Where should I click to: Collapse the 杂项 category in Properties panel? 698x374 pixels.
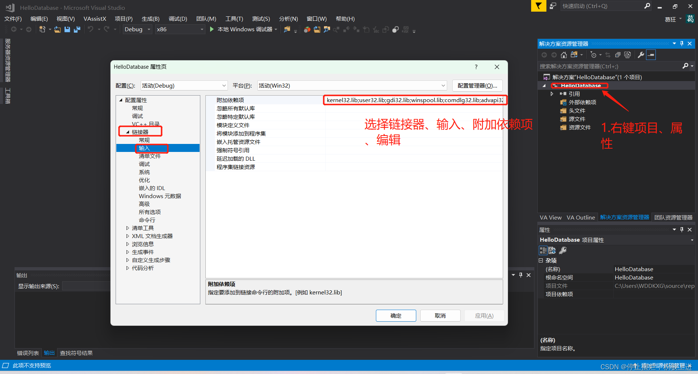[x=541, y=261]
